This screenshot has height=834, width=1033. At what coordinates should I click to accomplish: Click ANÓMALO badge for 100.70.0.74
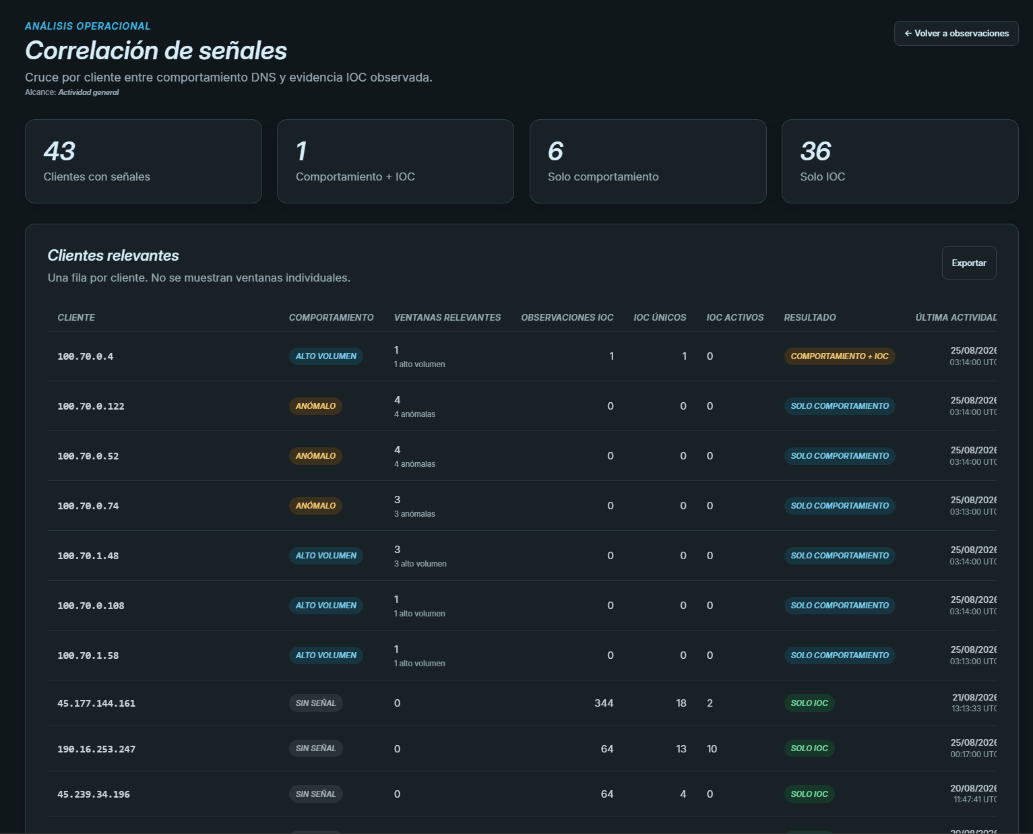[315, 506]
